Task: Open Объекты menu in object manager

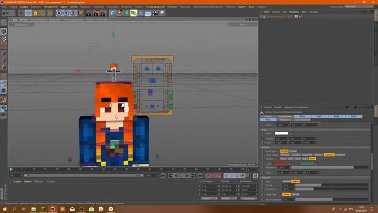Action: point(294,12)
